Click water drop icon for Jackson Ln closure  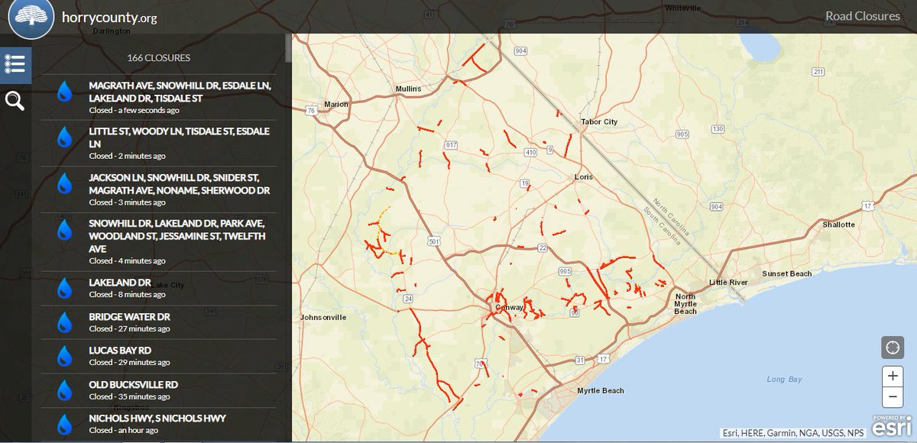click(x=65, y=183)
